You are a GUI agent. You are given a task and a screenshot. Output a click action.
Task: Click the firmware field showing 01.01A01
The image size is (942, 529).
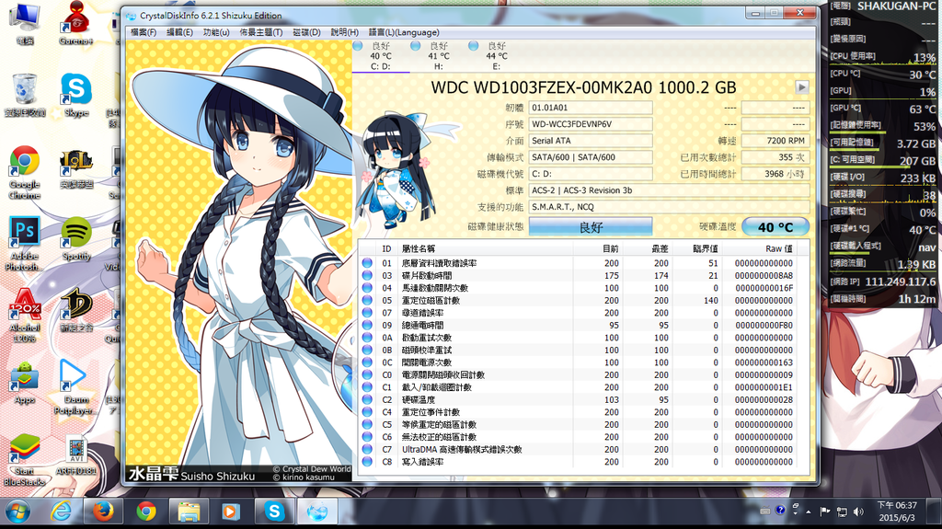[590, 108]
